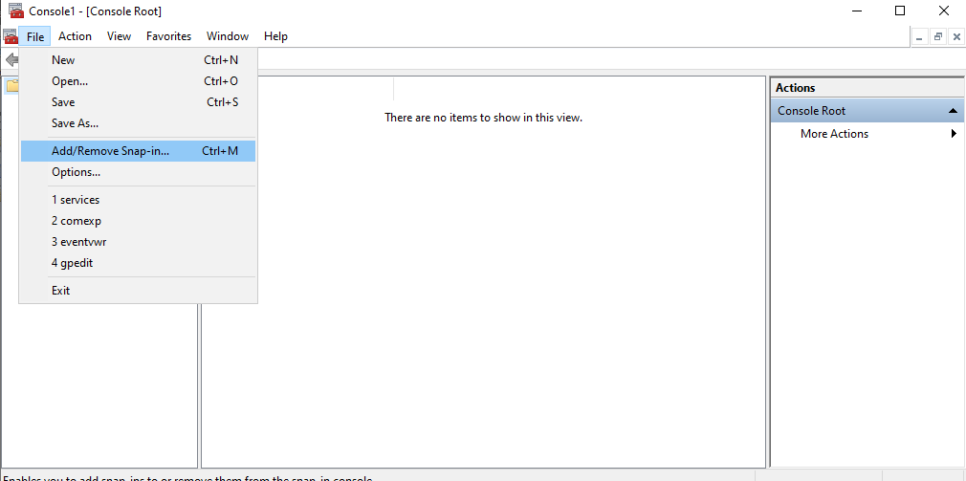The image size is (966, 481).
Task: Close the Console1 main window
Action: (x=943, y=11)
